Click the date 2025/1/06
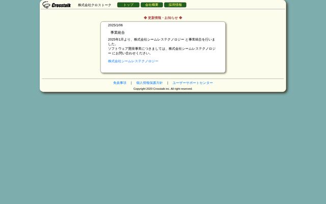Screen dimensions: 326x204 (115, 25)
